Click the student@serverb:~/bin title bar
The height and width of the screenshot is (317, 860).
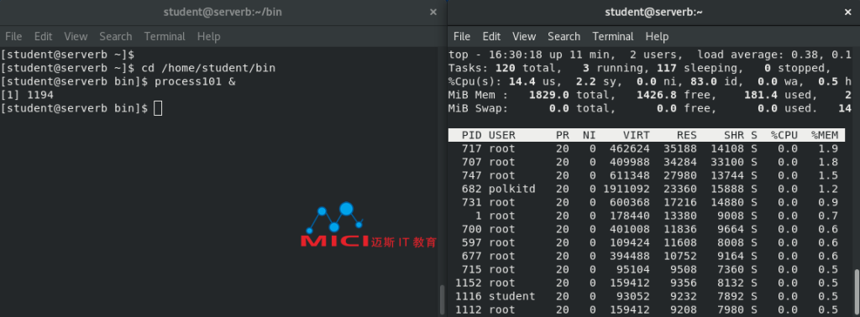point(223,12)
